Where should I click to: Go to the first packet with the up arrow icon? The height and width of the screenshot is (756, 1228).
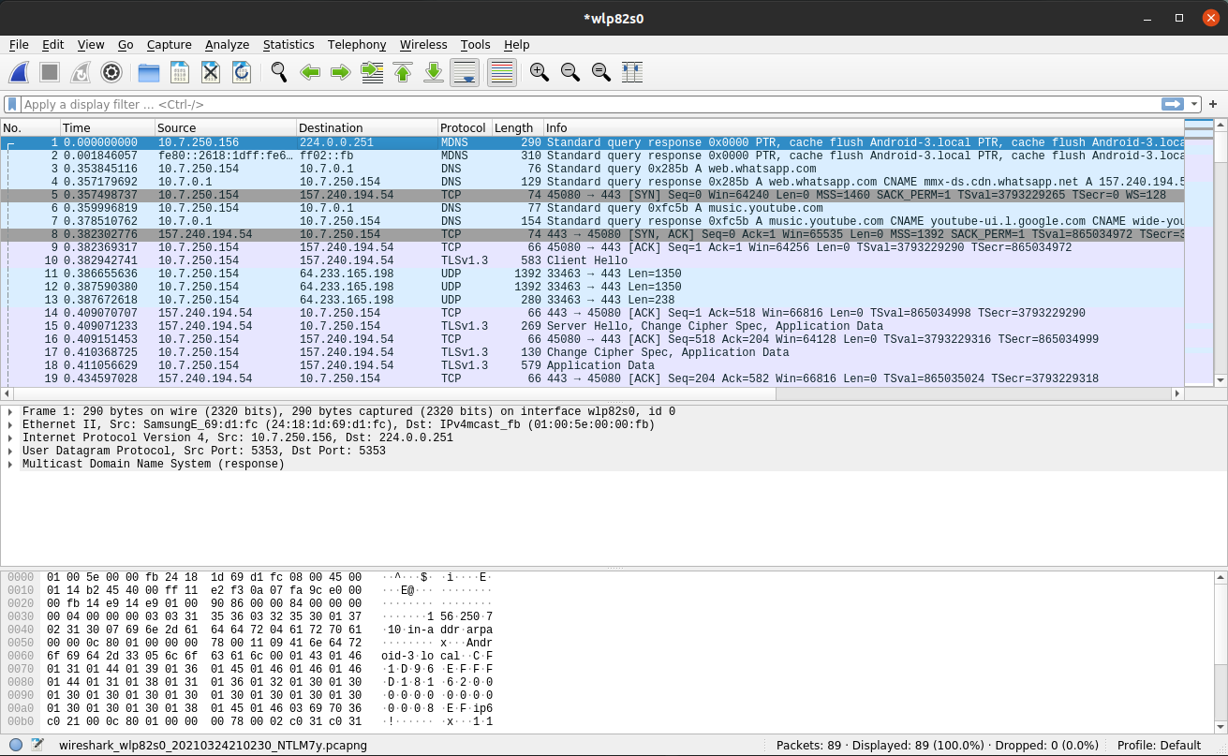pos(403,72)
